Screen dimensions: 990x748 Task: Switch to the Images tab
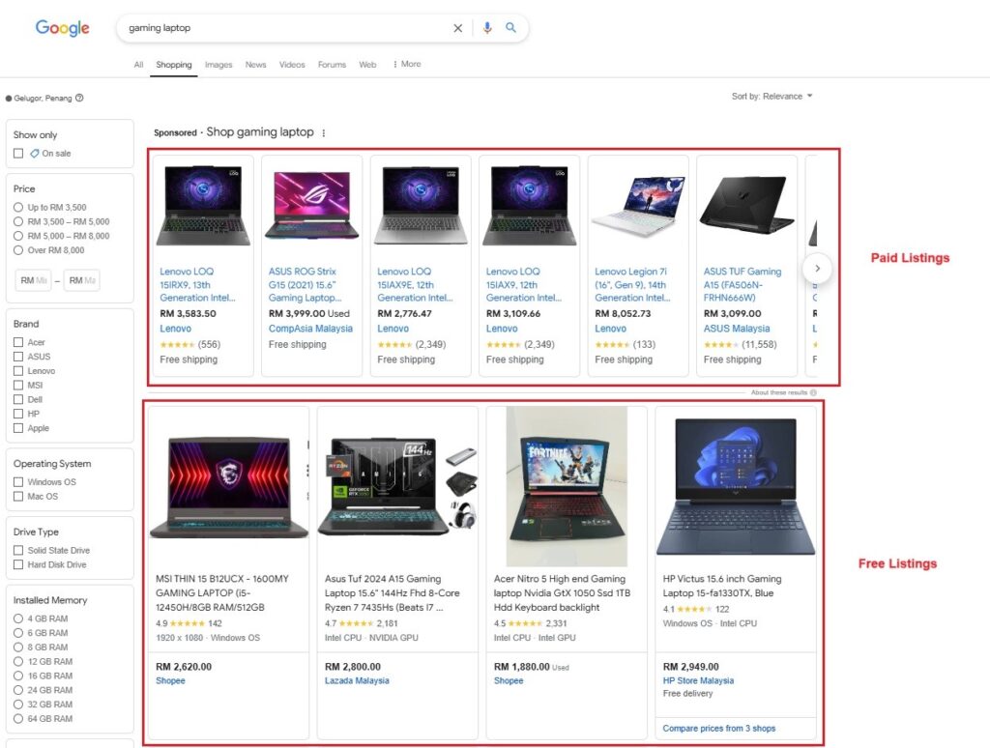[x=218, y=64]
